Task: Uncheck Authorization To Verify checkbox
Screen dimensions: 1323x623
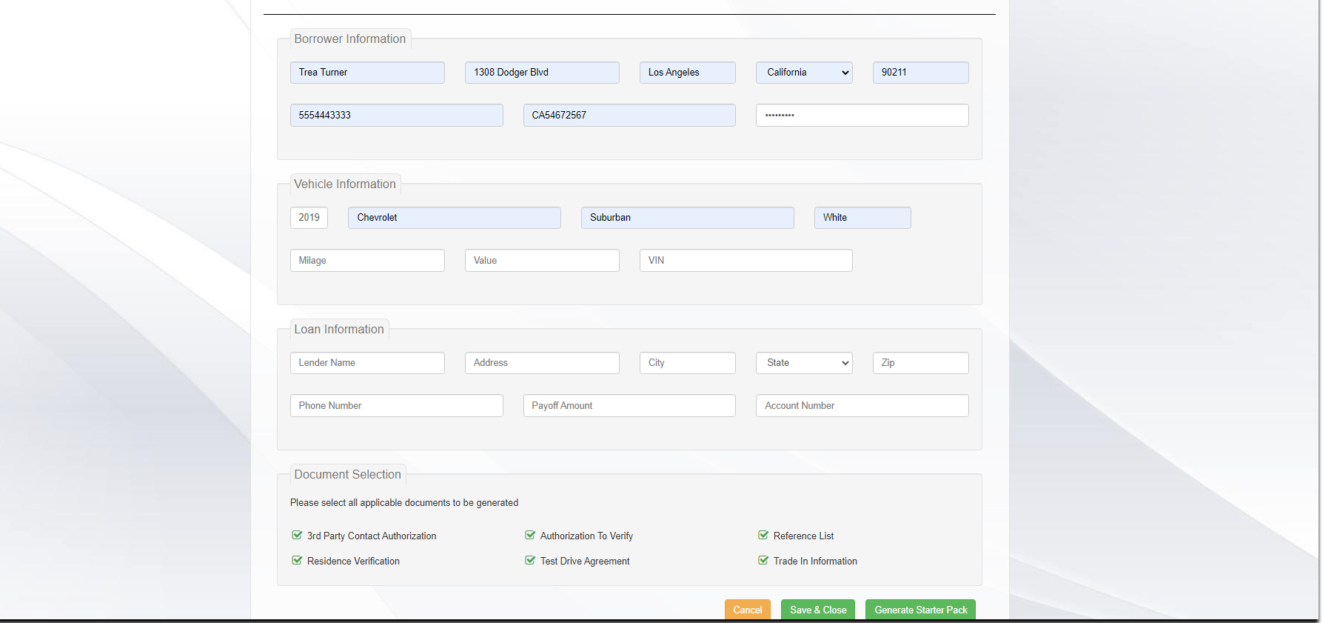Action: [x=530, y=535]
